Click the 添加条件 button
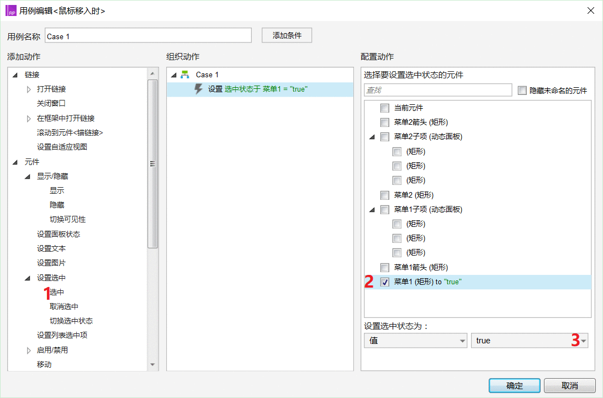Viewport: 603px width, 398px height. tap(287, 35)
